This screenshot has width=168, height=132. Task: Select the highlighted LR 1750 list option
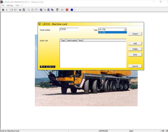click(112, 32)
